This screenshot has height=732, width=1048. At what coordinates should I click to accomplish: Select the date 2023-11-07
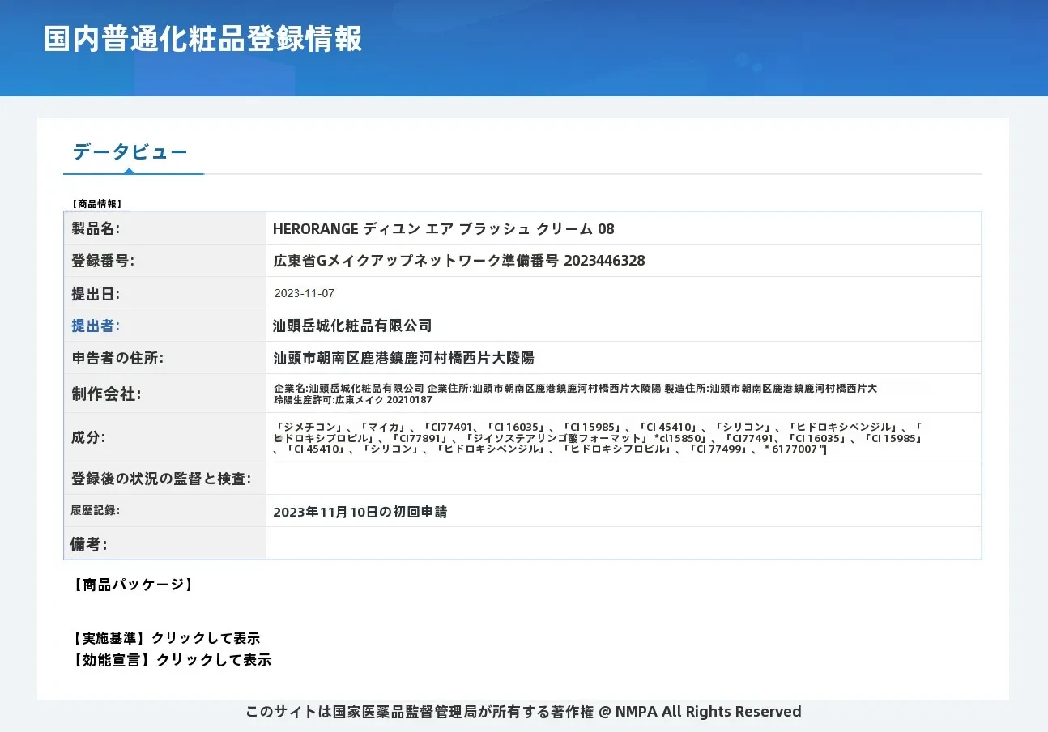pos(305,293)
